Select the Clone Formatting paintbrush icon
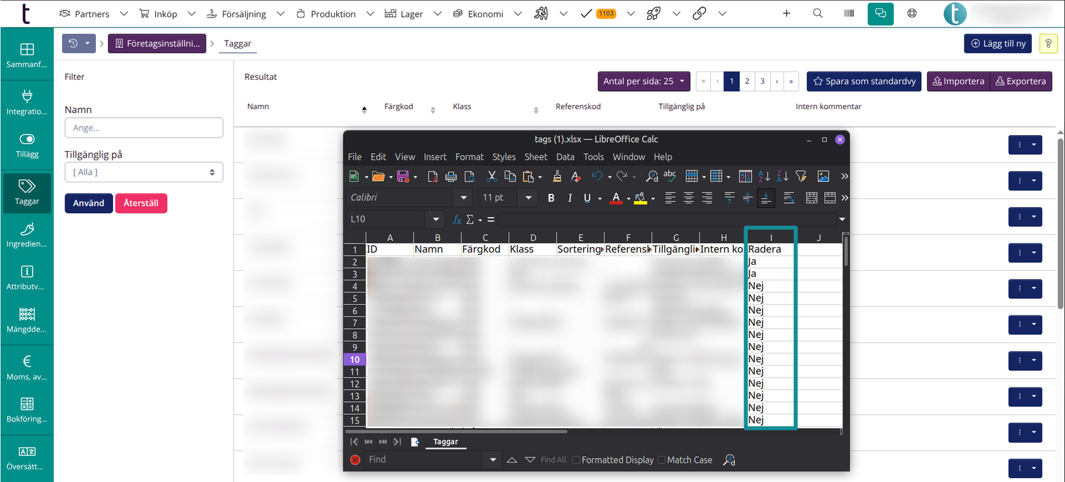The height and width of the screenshot is (482, 1065). (x=557, y=176)
